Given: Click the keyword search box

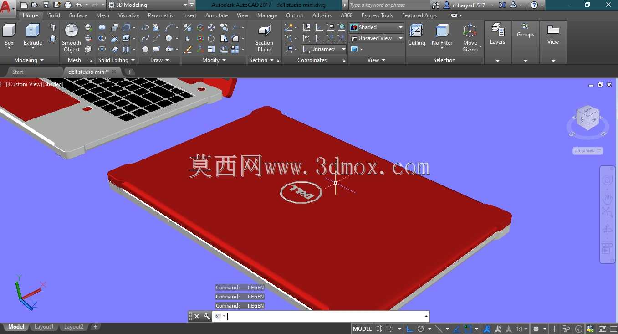Looking at the screenshot, I should (x=389, y=5).
